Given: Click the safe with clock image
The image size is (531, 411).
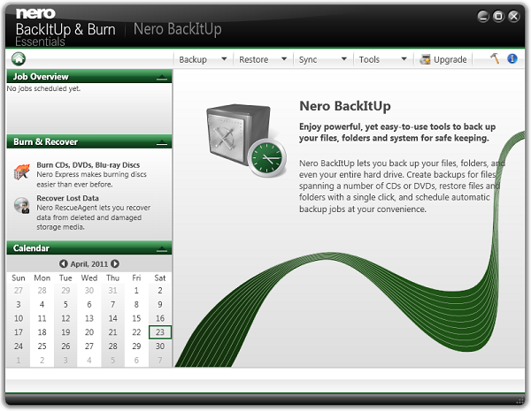Looking at the screenshot, I should 247,141.
